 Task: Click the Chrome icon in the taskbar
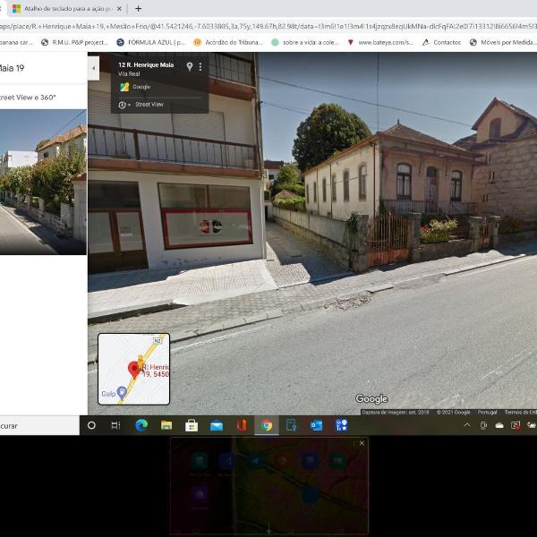pos(266,426)
